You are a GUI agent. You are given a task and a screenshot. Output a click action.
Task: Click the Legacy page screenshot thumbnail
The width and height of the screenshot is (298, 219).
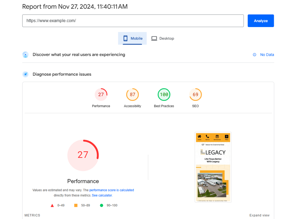coord(213,167)
